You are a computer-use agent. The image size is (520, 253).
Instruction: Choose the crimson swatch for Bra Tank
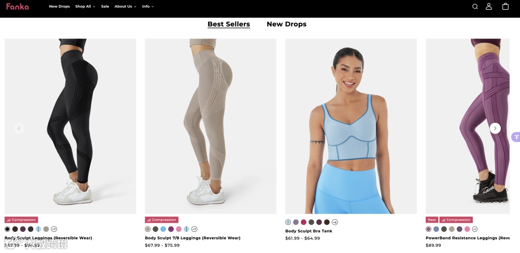[303, 222]
